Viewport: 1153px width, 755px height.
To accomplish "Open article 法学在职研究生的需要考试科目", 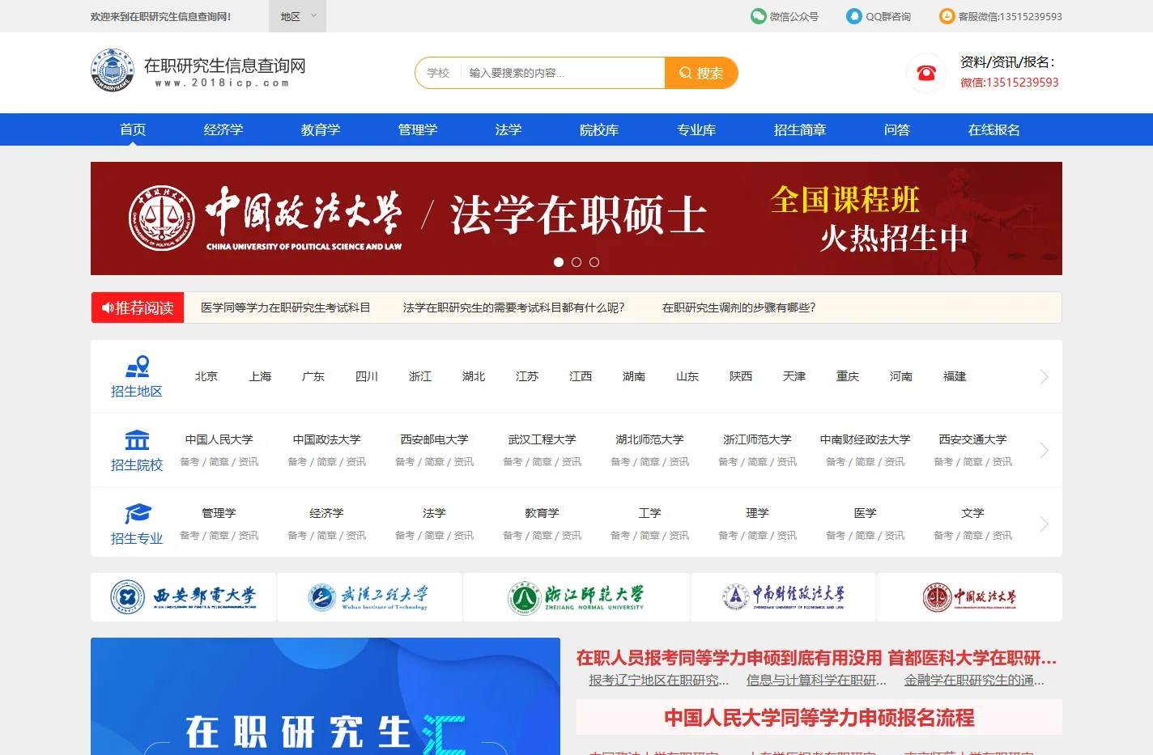I will tap(514, 308).
